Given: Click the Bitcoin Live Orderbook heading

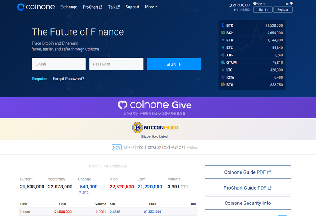Looking at the screenshot, I should 108,166.
